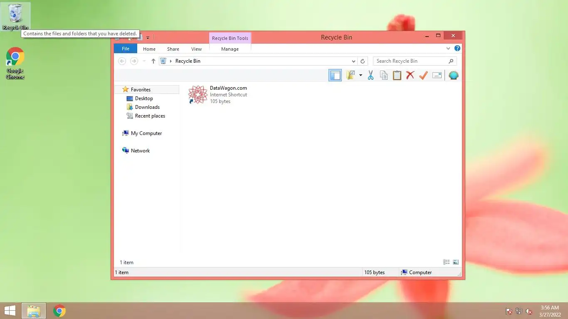Switch to the Manage ribbon tab
This screenshot has width=568, height=319.
[230, 49]
